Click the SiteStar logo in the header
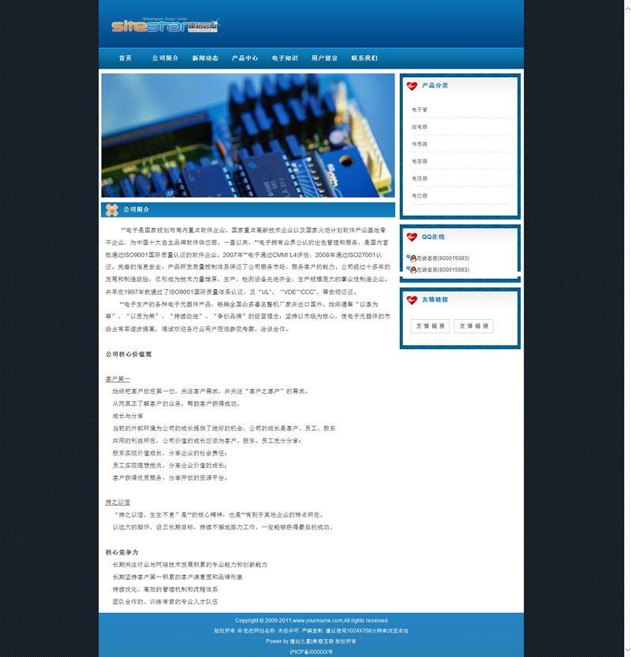 (164, 25)
